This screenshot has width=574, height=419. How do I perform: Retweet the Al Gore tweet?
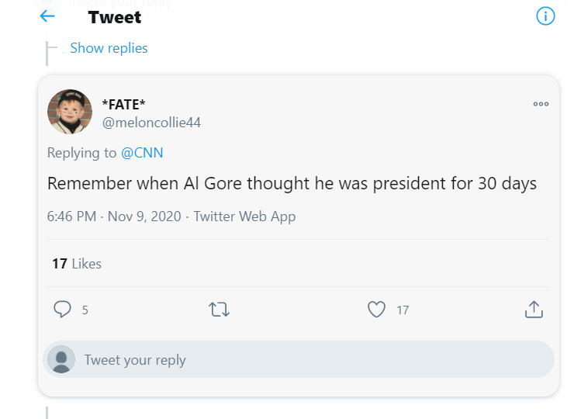tap(220, 310)
